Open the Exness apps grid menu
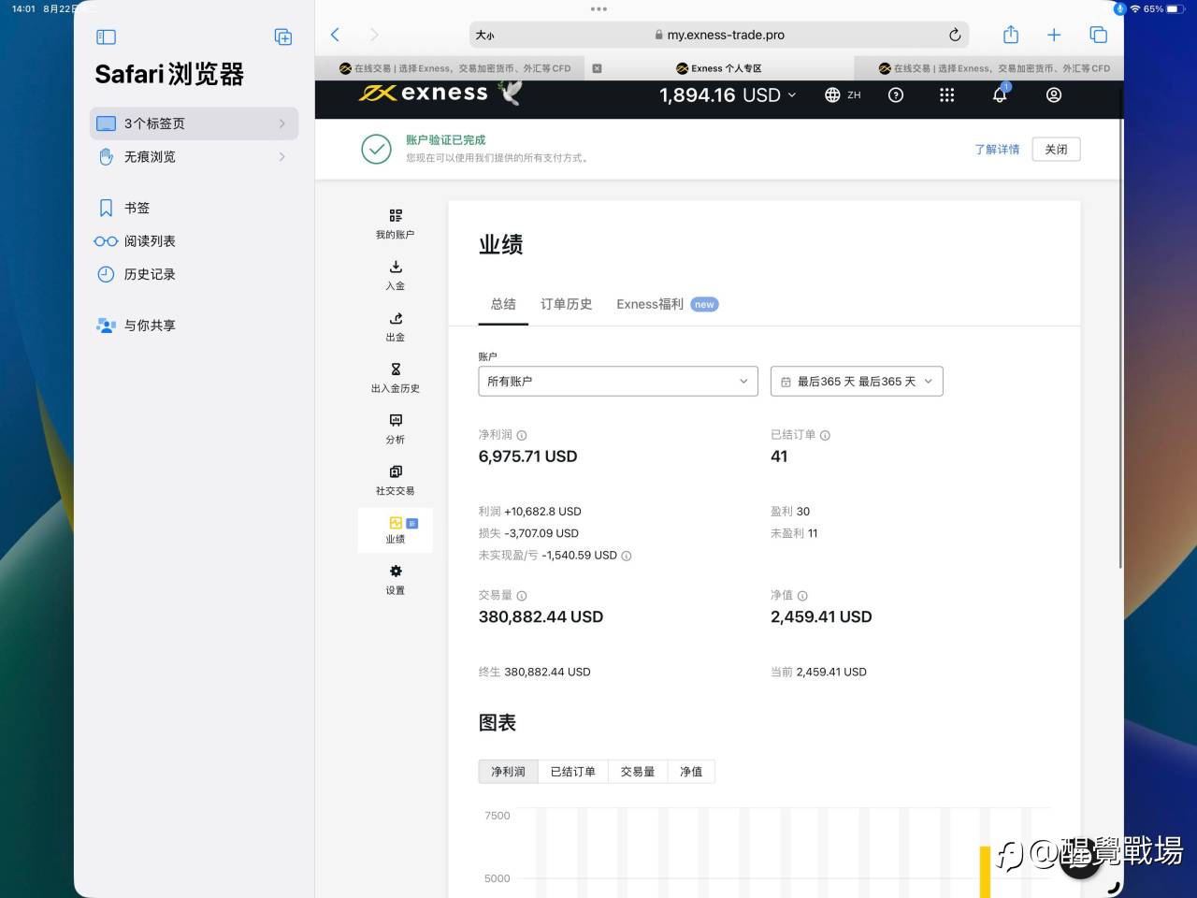This screenshot has width=1197, height=898. (x=946, y=94)
